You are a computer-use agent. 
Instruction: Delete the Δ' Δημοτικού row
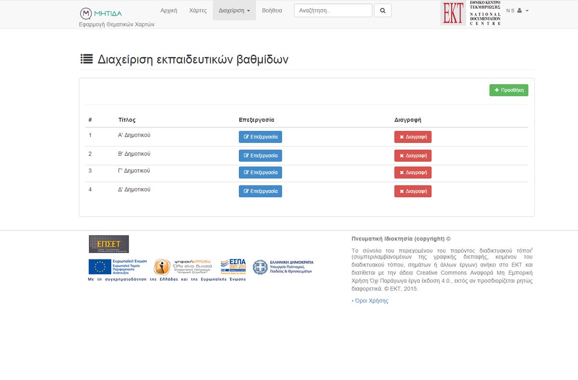pyautogui.click(x=413, y=191)
